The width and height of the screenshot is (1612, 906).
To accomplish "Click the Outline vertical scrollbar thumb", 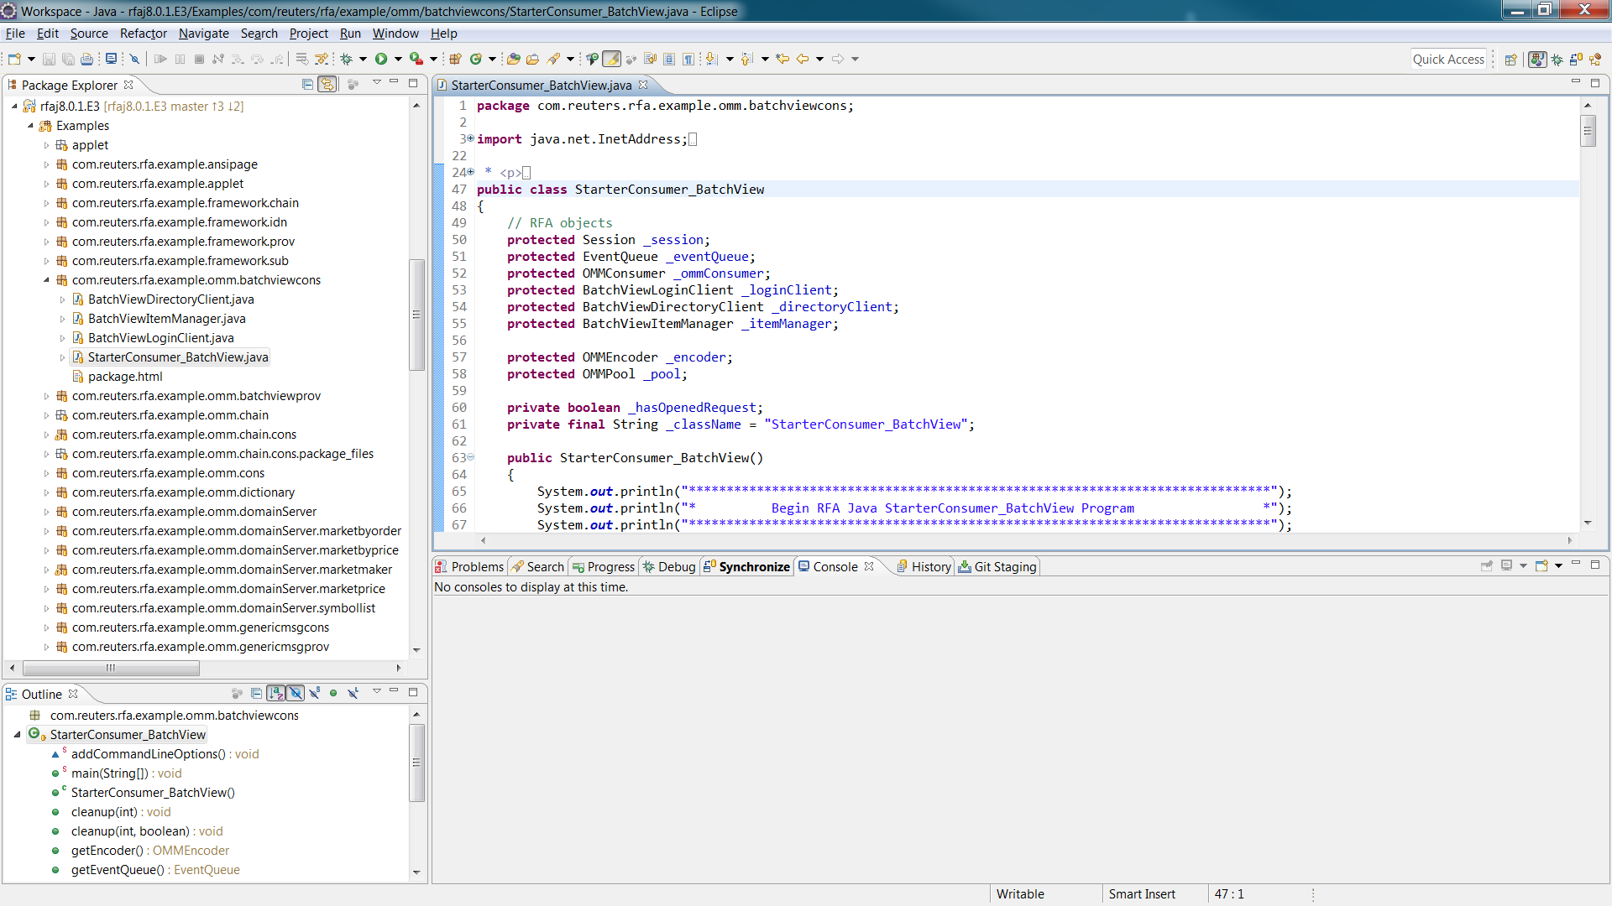I will (x=416, y=762).
